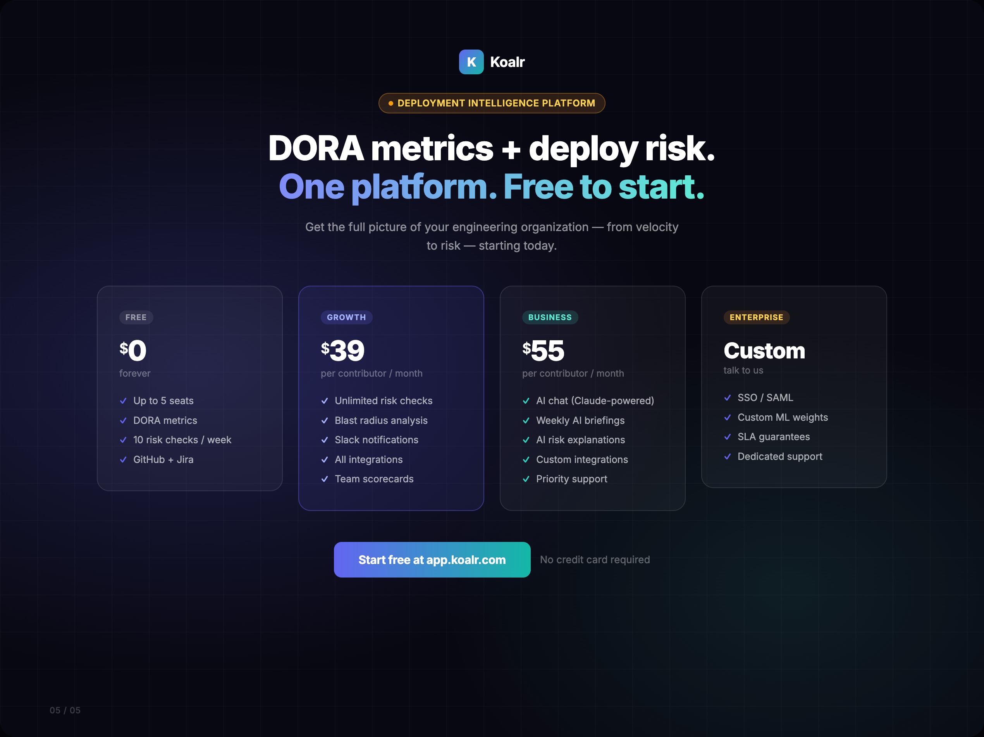The image size is (984, 737).
Task: Click checkmark beside Up to 5 seats
Action: (x=123, y=401)
